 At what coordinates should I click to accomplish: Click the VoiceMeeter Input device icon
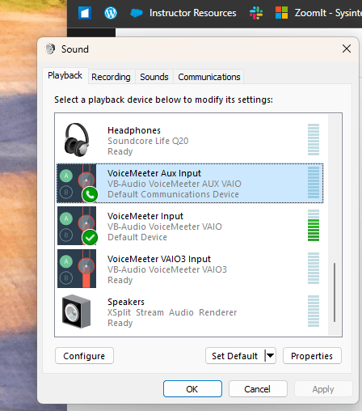coord(77,226)
